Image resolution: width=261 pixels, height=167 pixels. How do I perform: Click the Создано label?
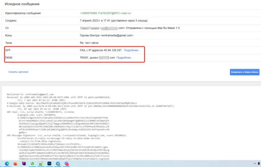[x=11, y=20]
